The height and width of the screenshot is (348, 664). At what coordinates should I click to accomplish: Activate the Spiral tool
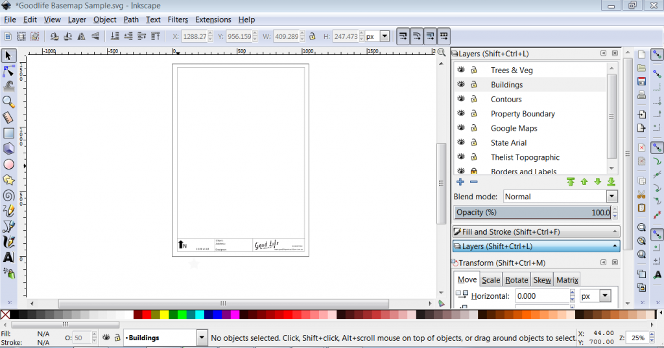pos(9,195)
